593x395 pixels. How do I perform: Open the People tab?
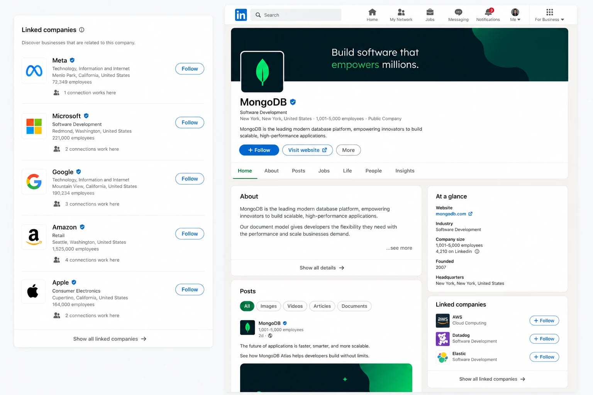(x=373, y=171)
